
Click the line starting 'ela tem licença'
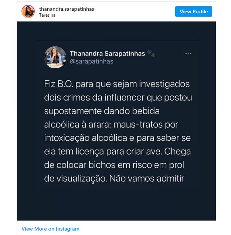coord(118,151)
